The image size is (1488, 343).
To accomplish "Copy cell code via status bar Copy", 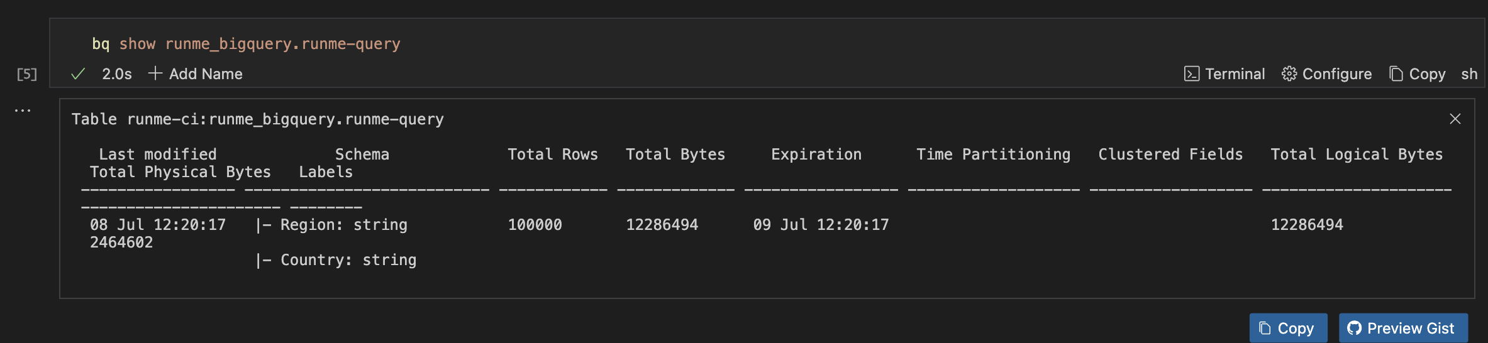I will point(1418,74).
